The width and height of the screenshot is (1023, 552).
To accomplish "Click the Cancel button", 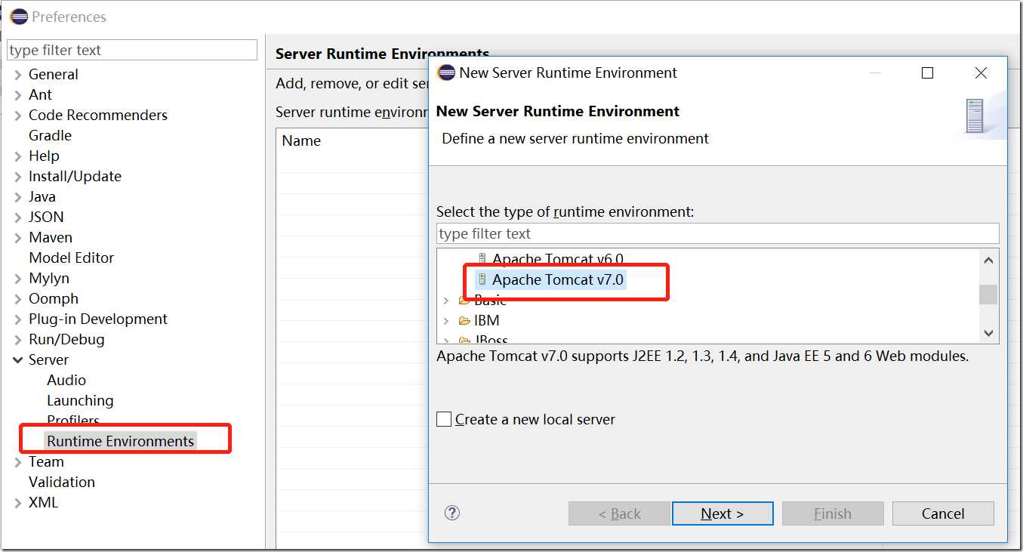I will [x=943, y=513].
